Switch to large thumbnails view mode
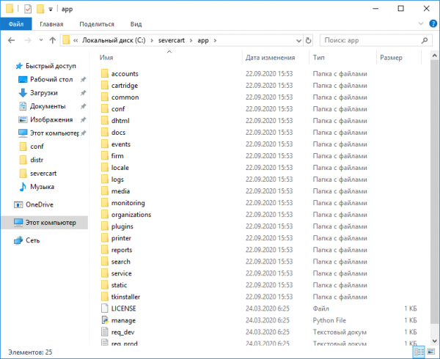This screenshot has width=440, height=359. [430, 352]
